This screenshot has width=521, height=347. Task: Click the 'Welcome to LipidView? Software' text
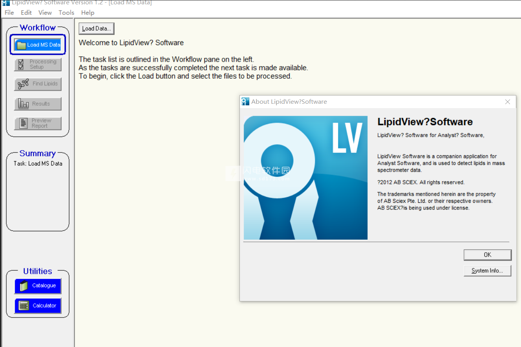pos(131,43)
